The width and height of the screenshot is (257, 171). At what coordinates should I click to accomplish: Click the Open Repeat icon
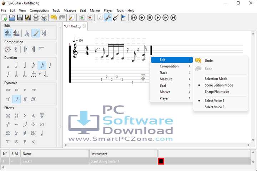click(26, 49)
